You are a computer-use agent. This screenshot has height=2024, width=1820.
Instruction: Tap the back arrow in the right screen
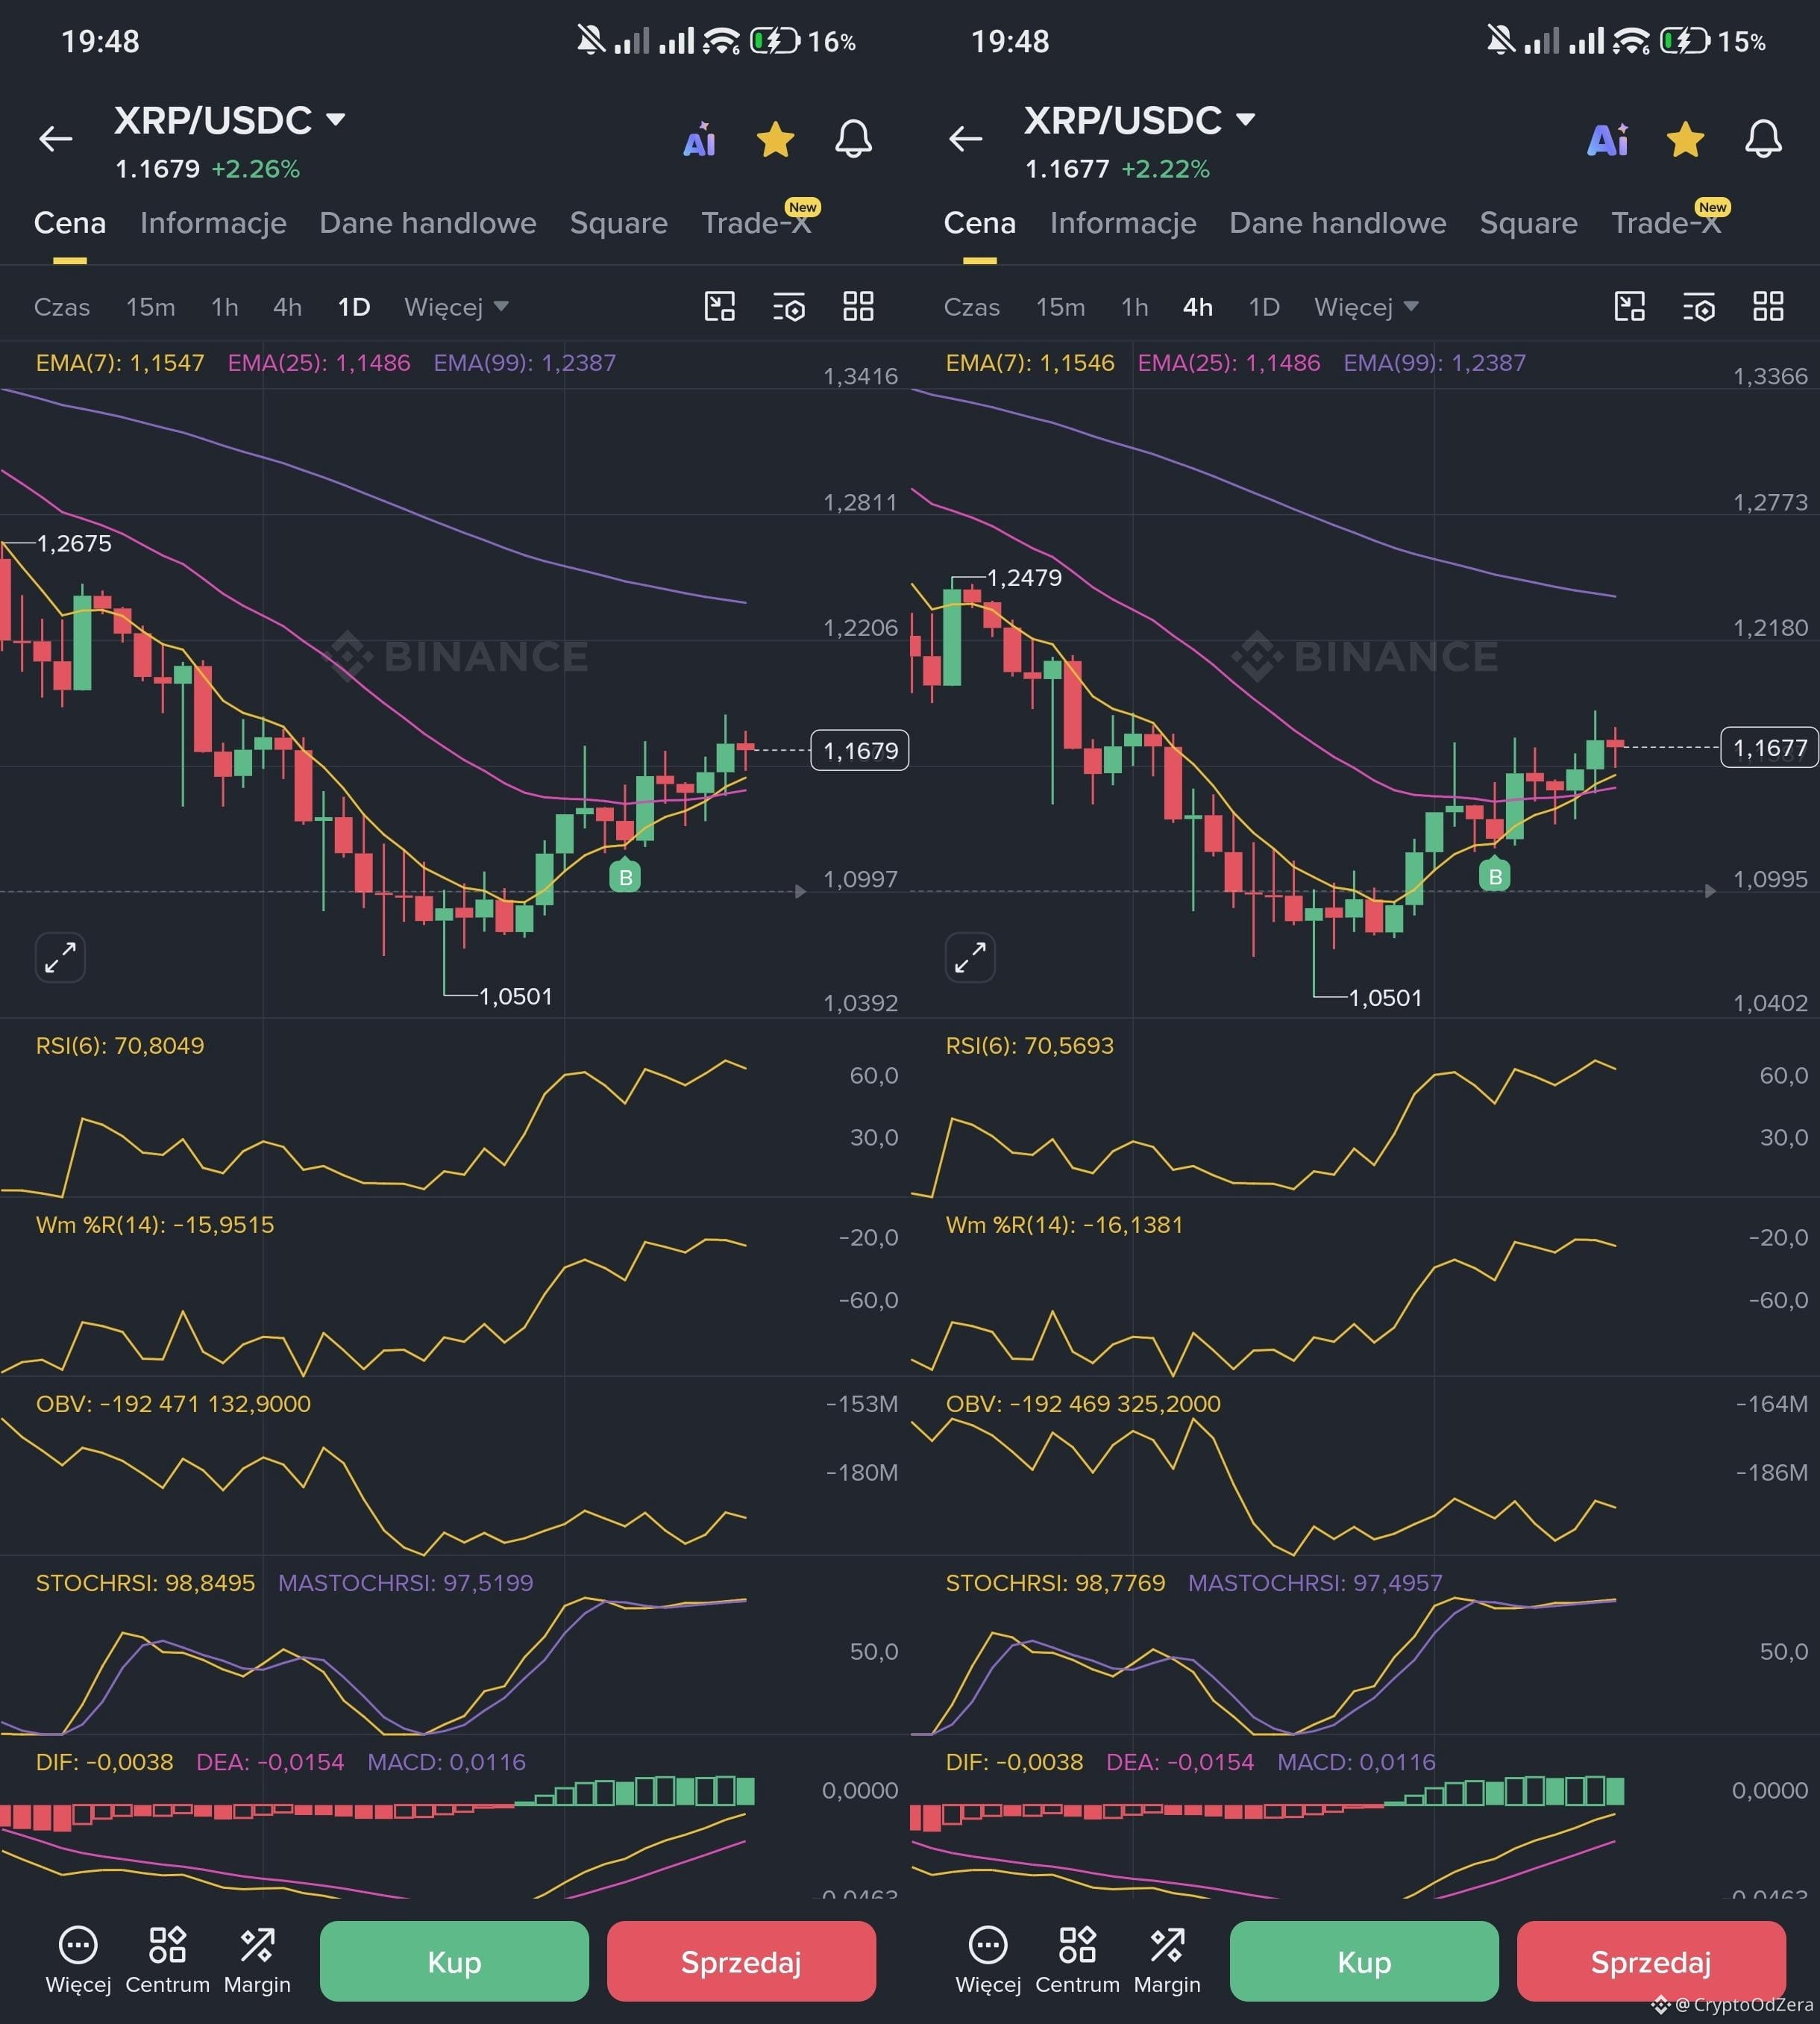pyautogui.click(x=966, y=138)
